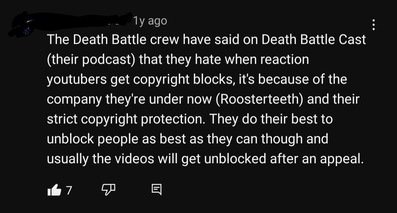397x213 pixels.
Task: Click the line starting 'youtubers get copyright blocks'
Action: pos(197,79)
